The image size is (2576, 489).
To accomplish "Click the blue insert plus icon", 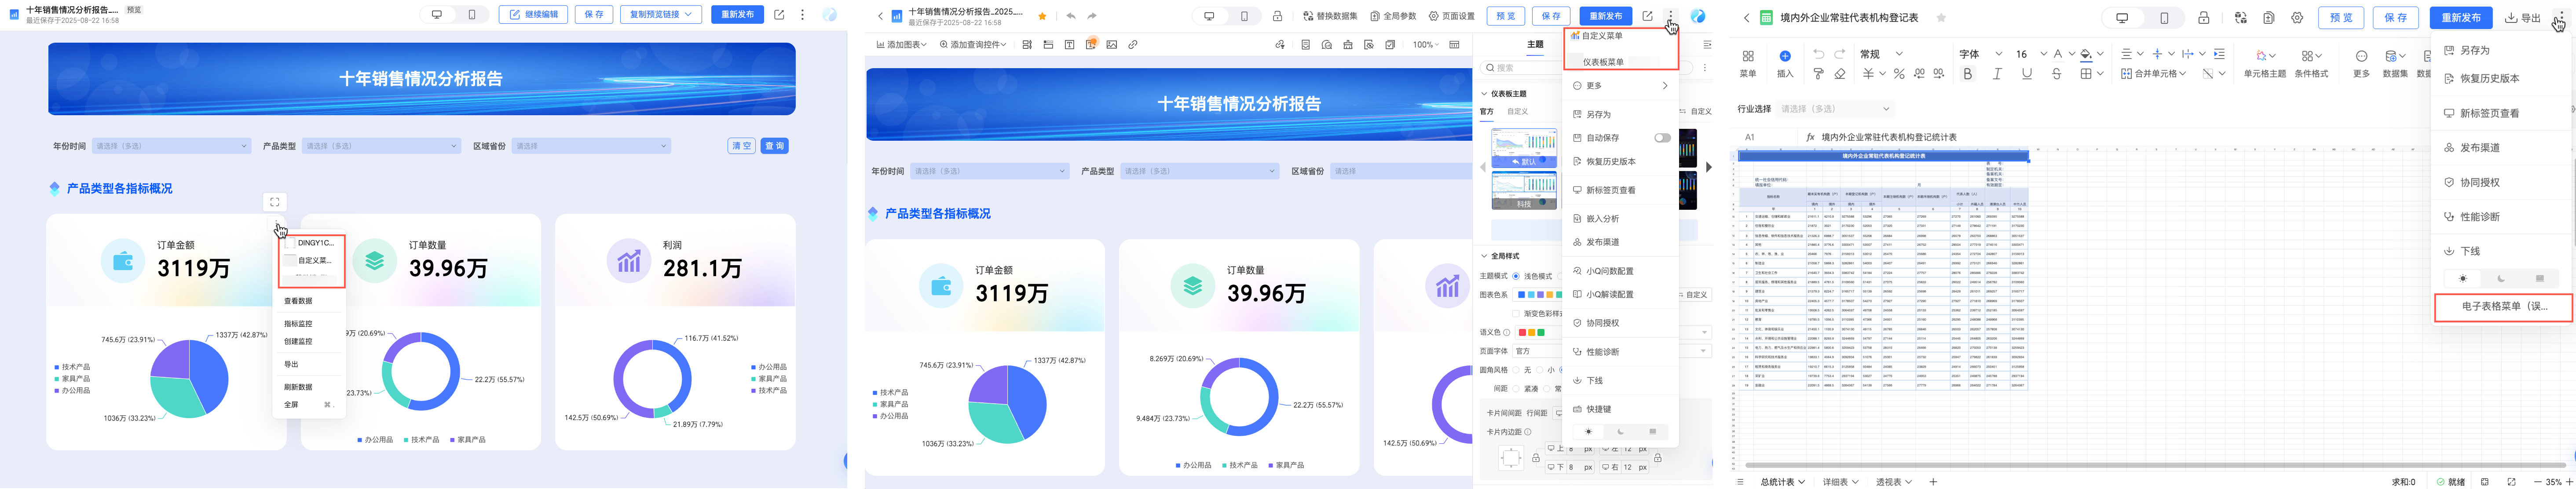I will click(x=1785, y=56).
